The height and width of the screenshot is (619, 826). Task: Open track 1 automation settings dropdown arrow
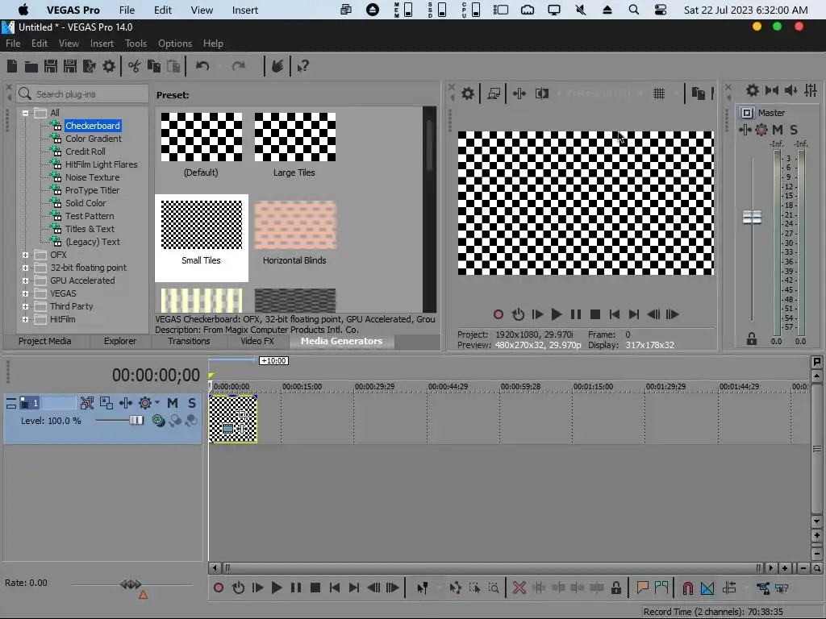157,403
